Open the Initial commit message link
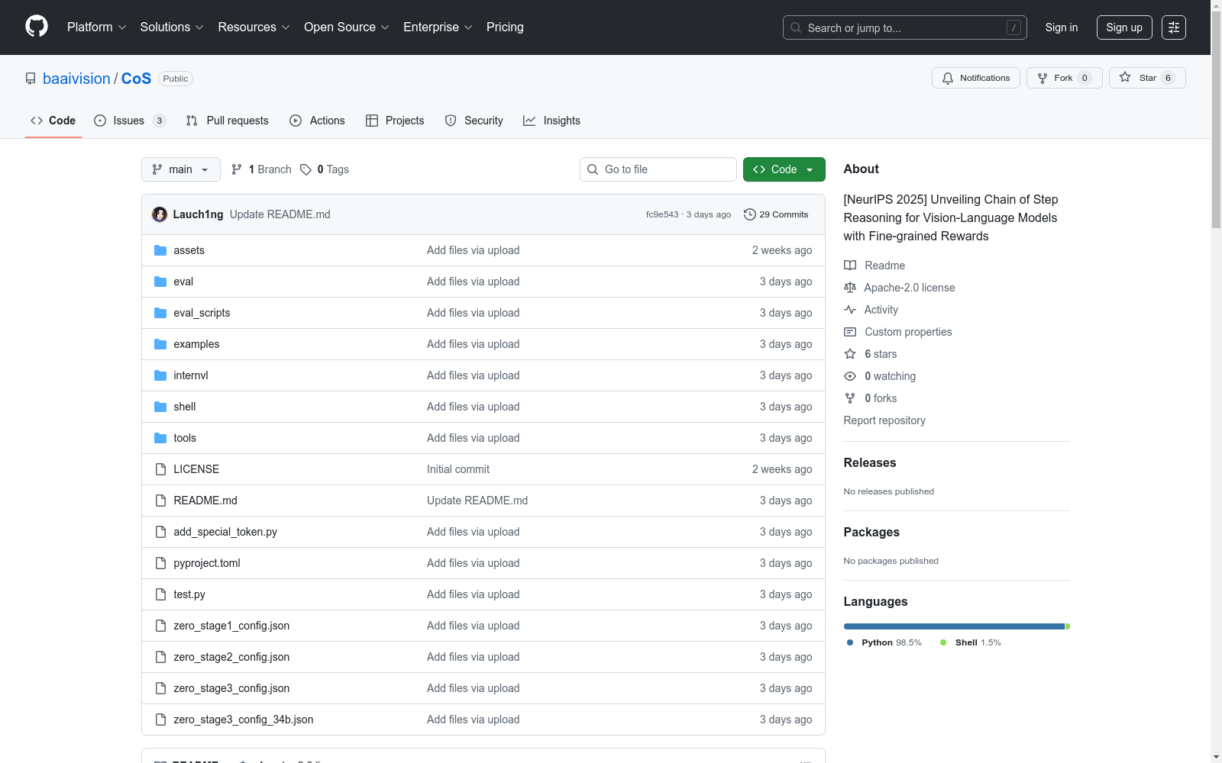The width and height of the screenshot is (1222, 763). point(458,469)
